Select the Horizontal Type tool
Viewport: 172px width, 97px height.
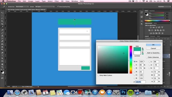coord(2,56)
